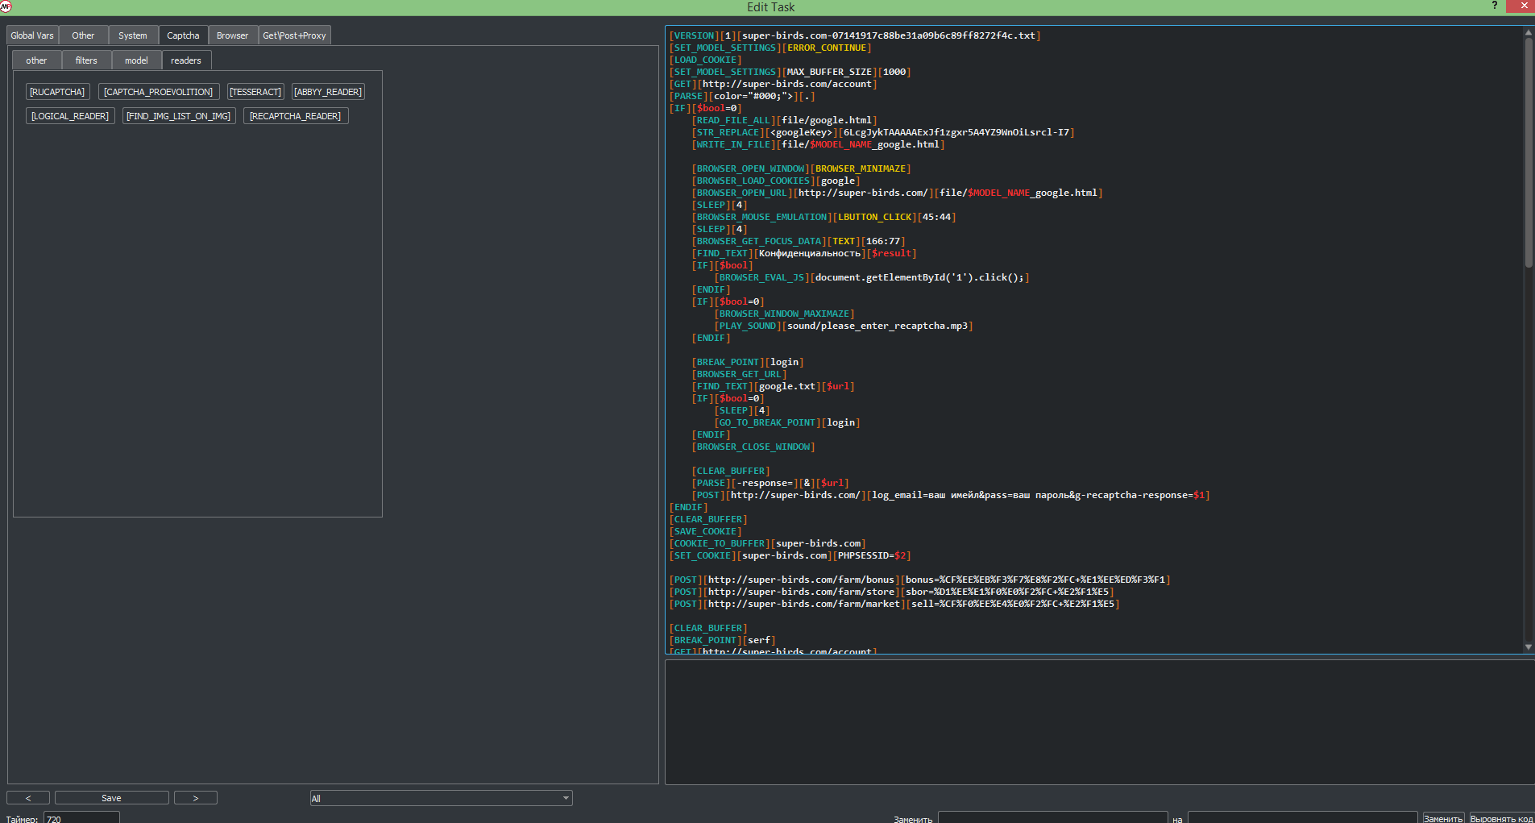Click the help question mark icon
The width and height of the screenshot is (1535, 823).
[x=1494, y=6]
